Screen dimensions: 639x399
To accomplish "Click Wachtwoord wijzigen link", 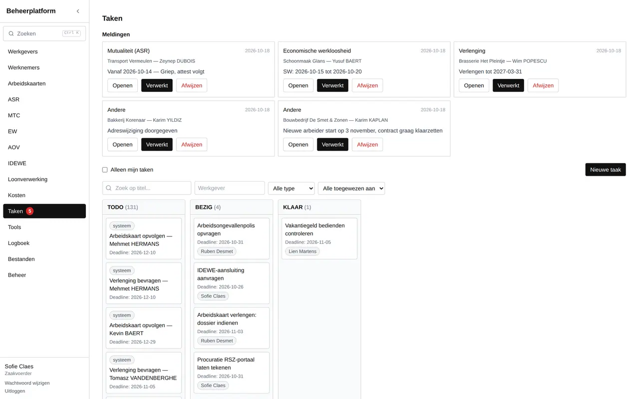I will pyautogui.click(x=27, y=383).
